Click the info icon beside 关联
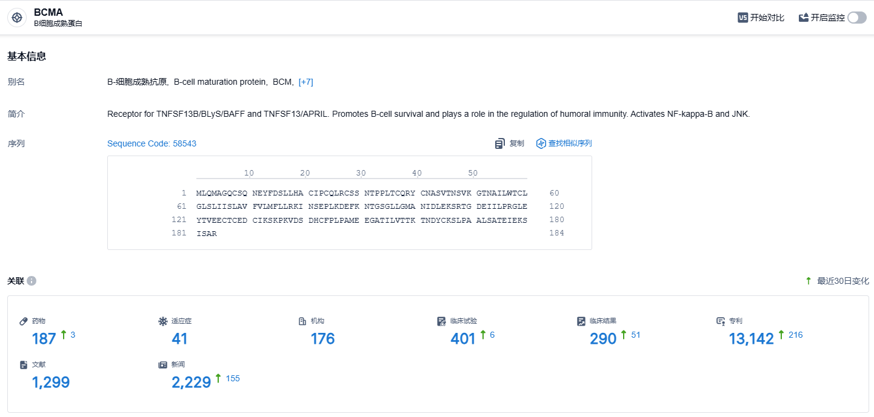The width and height of the screenshot is (874, 417). pos(32,281)
